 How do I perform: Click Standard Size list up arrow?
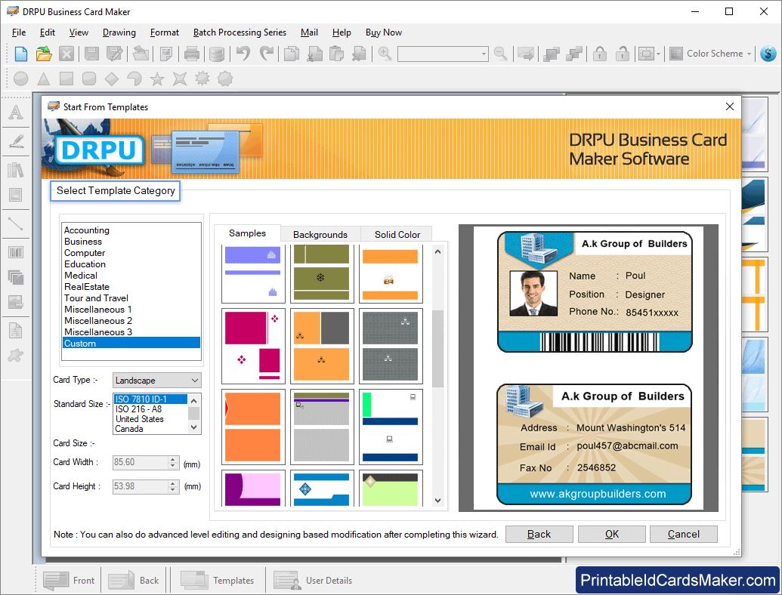coord(194,400)
